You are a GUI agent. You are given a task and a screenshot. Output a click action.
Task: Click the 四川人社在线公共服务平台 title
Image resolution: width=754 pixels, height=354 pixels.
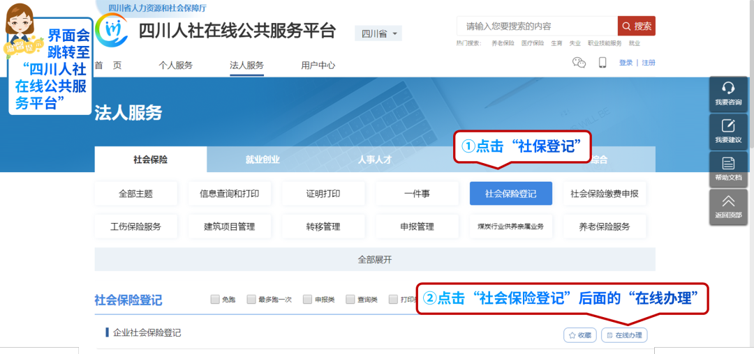tap(237, 30)
